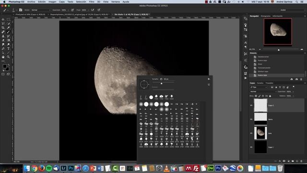Toggle Quick Mask mode
Viewport: 307px width, 173px height.
coord(3,74)
